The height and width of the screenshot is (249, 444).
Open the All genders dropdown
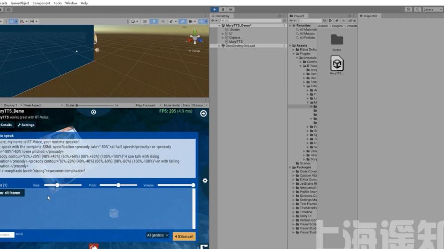[158, 235]
